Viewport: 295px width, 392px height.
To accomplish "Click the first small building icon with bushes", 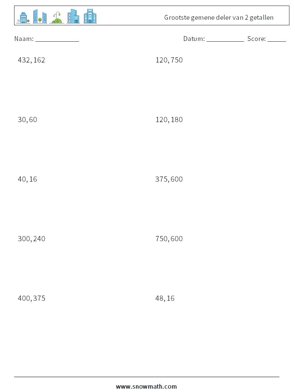I will (23, 17).
